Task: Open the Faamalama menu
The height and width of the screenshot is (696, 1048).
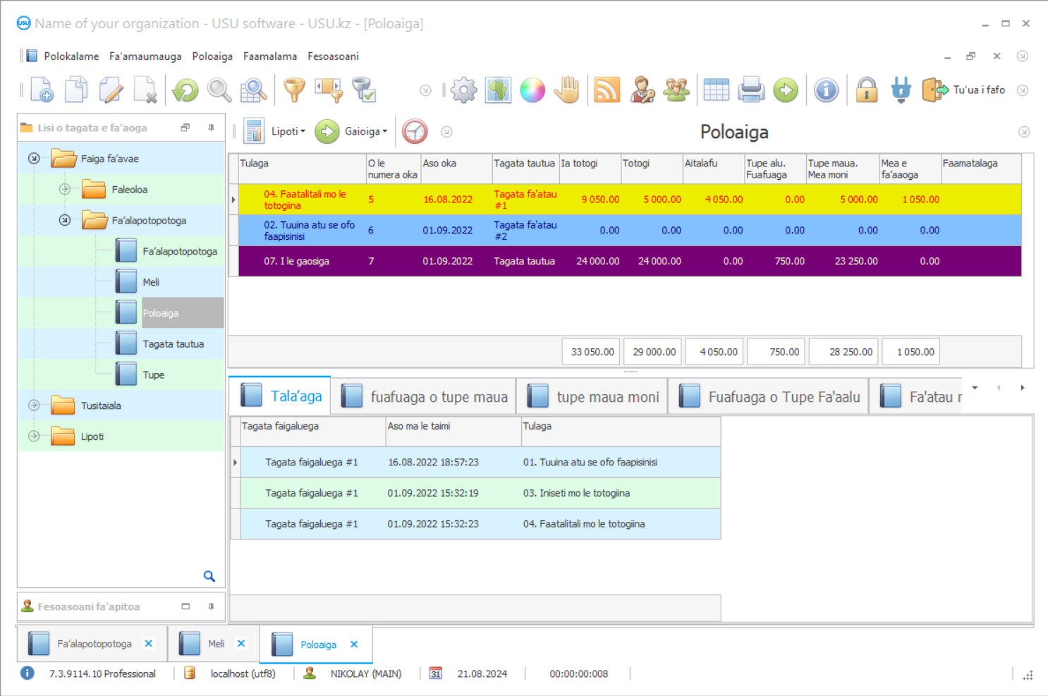Action: (270, 56)
